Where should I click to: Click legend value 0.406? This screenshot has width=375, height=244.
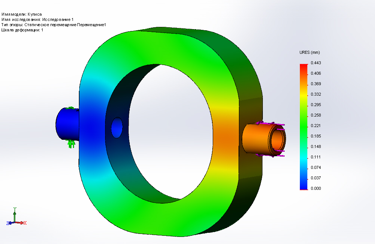coord(316,73)
